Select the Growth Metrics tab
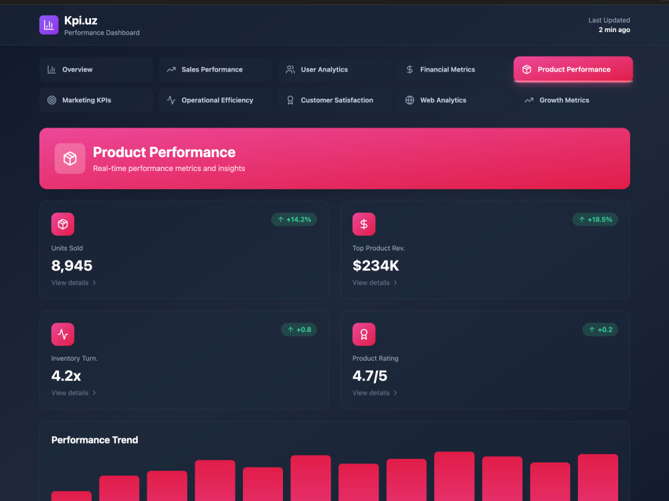The image size is (669, 501). pyautogui.click(x=573, y=100)
